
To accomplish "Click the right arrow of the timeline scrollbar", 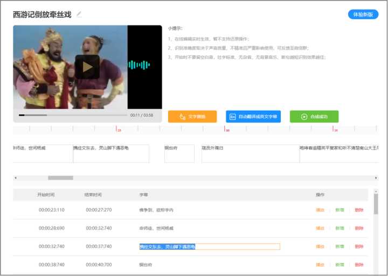I will [376, 178].
